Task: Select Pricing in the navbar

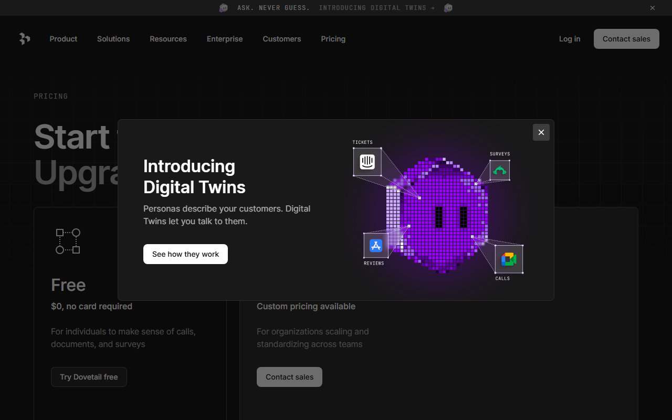Action: tap(333, 39)
